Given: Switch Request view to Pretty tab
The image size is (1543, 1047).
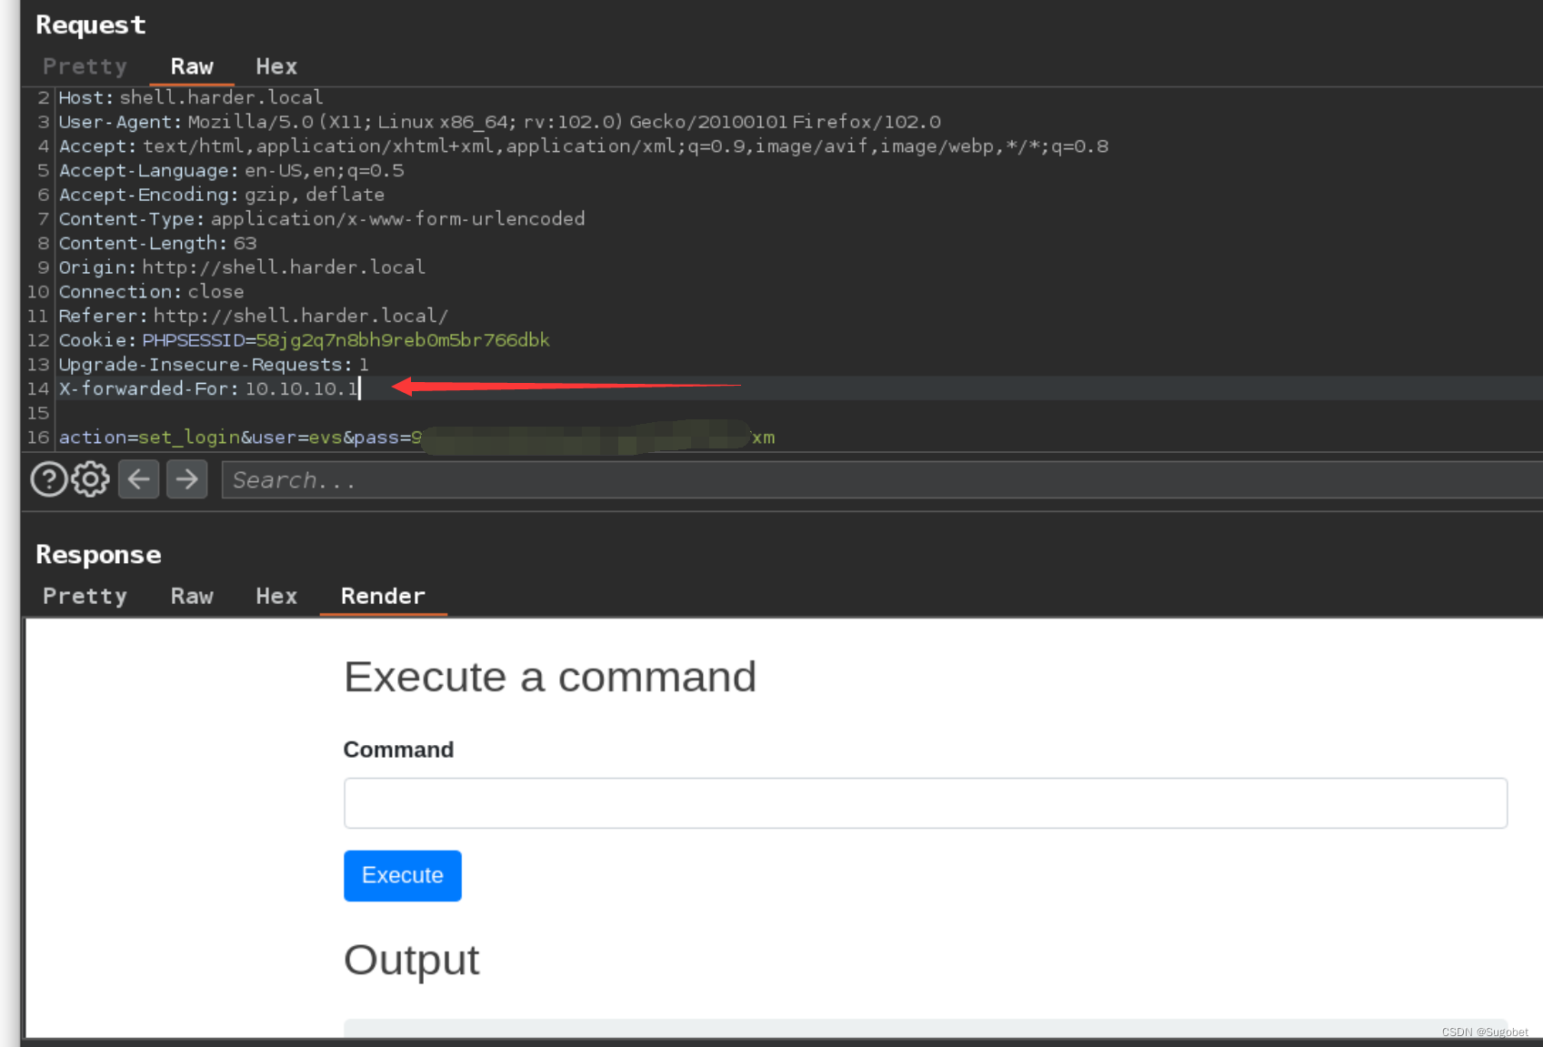Looking at the screenshot, I should coord(85,66).
